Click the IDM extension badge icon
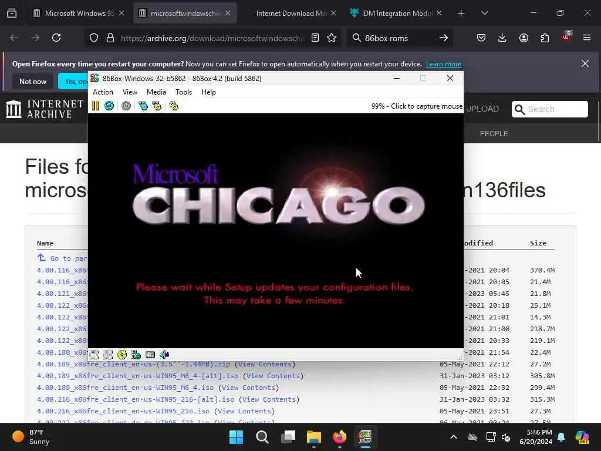Viewport: 601px width, 451px height. coord(566,37)
